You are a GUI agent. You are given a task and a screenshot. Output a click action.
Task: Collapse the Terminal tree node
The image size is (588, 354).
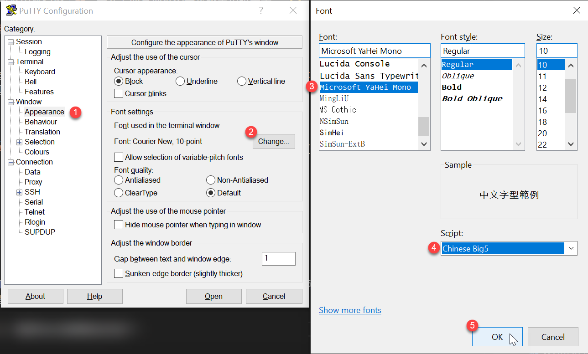click(x=11, y=62)
